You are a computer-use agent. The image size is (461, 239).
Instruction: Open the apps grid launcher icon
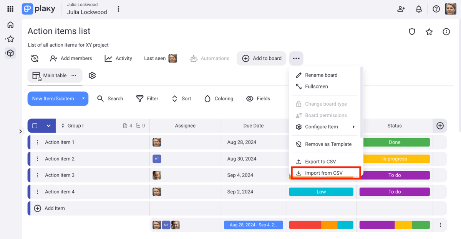coord(10,9)
